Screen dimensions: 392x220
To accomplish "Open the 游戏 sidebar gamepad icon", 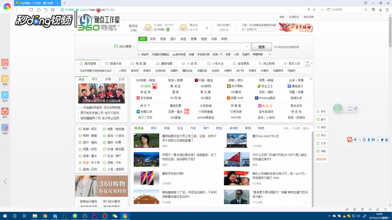I will pos(5,97).
